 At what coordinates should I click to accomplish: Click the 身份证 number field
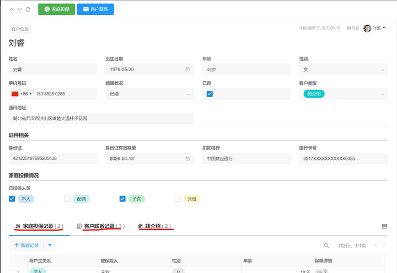(x=53, y=158)
